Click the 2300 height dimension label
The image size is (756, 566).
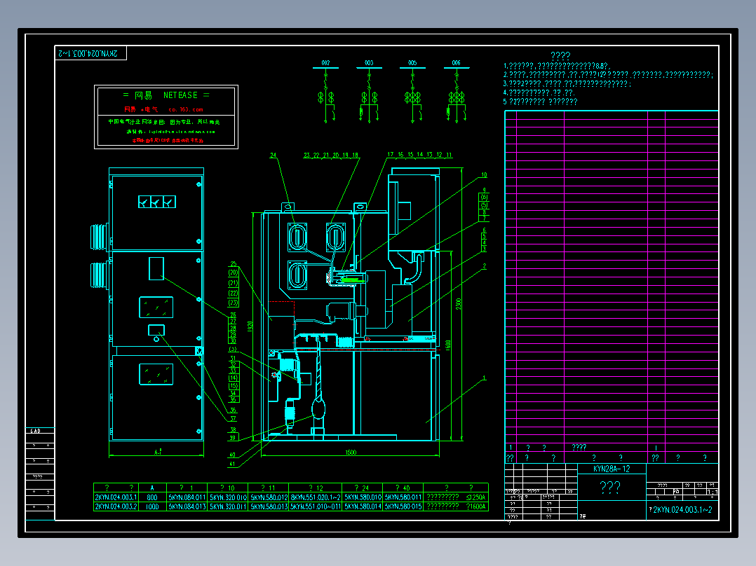point(459,304)
